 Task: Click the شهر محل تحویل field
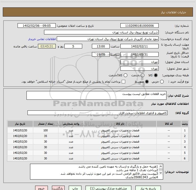point(139,69)
